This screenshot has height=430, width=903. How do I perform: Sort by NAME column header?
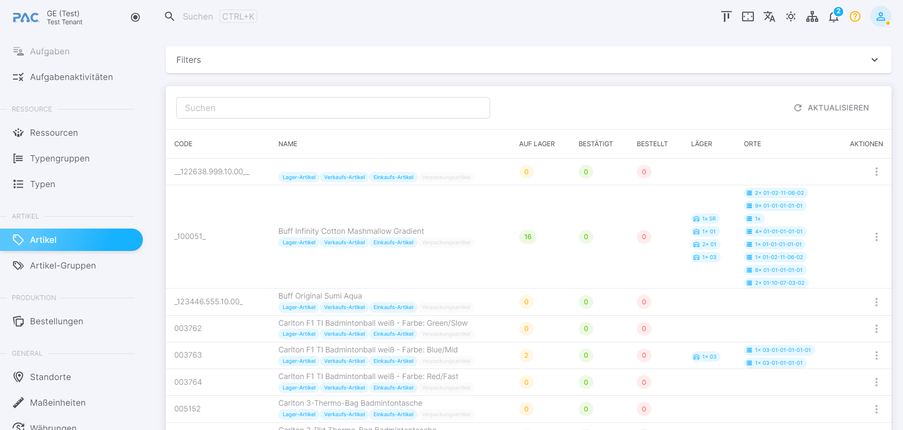[288, 144]
